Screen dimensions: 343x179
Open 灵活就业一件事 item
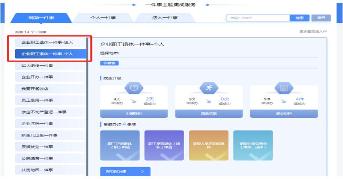[51, 147]
